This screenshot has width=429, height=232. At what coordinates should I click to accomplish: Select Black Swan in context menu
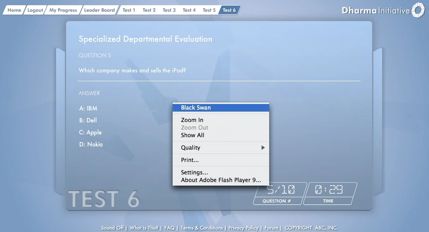coord(221,108)
